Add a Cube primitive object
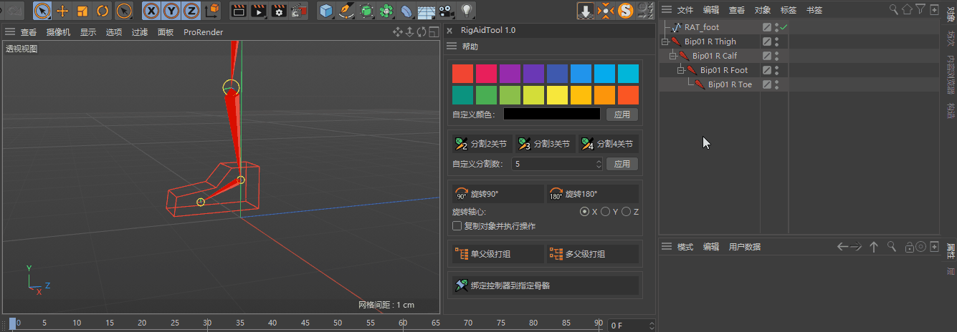The width and height of the screenshot is (957, 332). tap(326, 10)
